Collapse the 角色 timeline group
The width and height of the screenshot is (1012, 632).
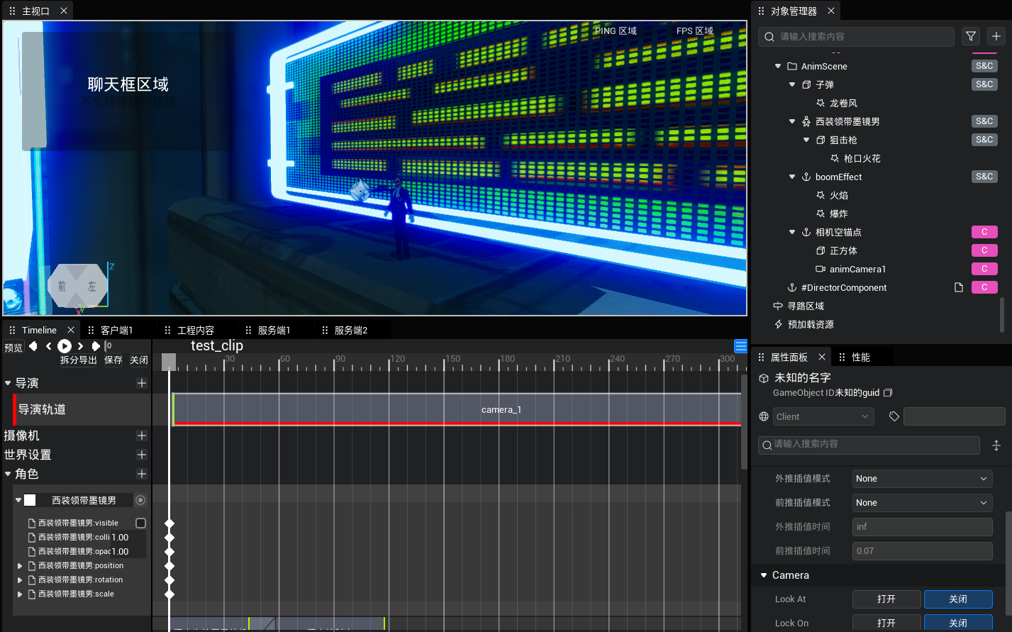click(8, 474)
